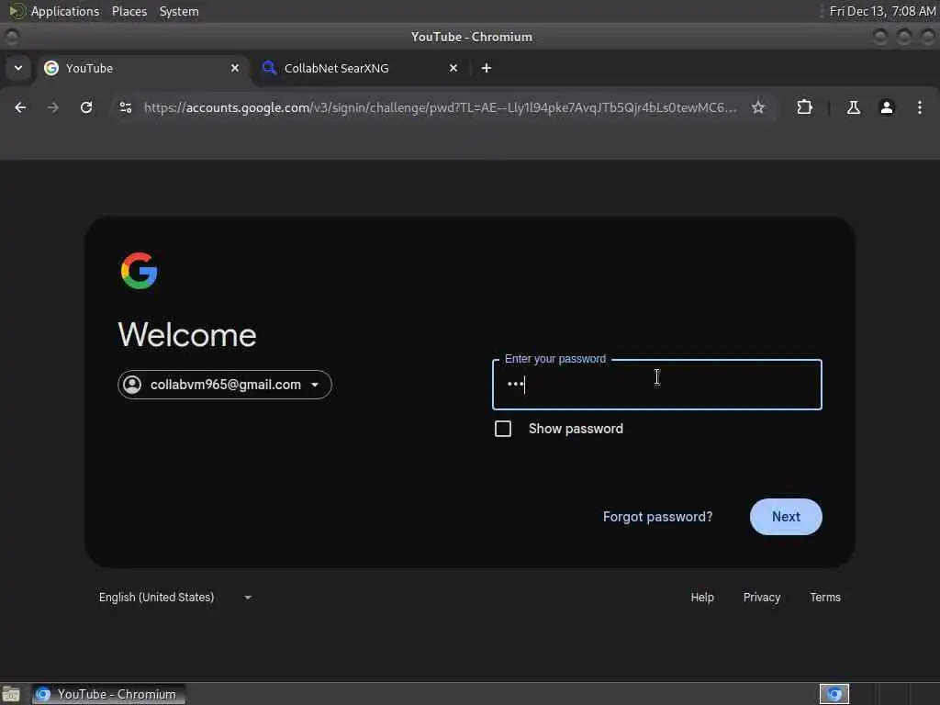
Task: Open the System menu
Action: [x=179, y=11]
